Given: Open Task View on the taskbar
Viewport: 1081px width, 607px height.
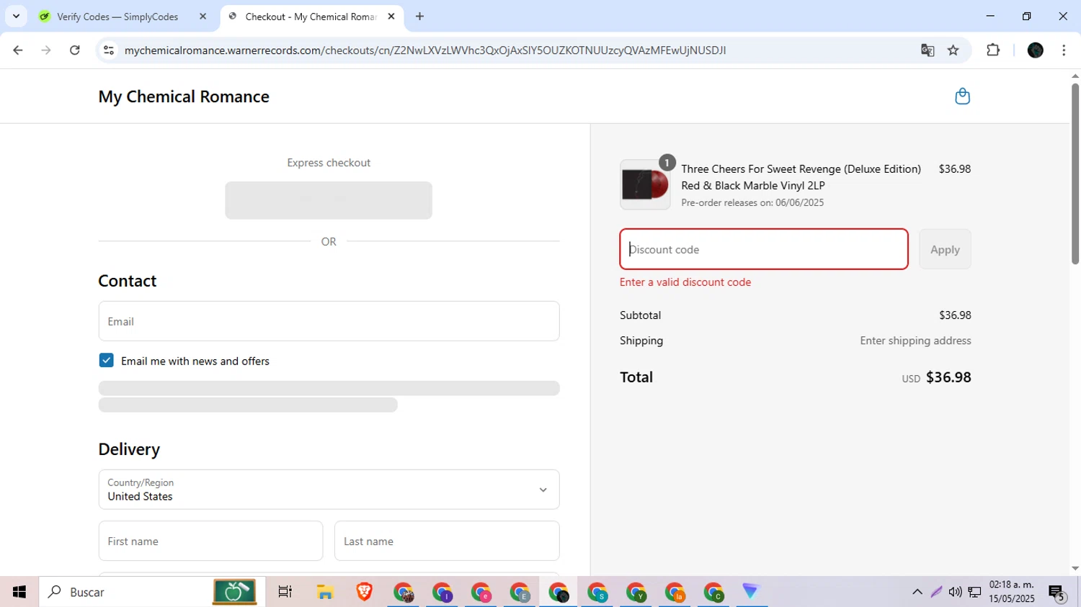Looking at the screenshot, I should [x=285, y=592].
